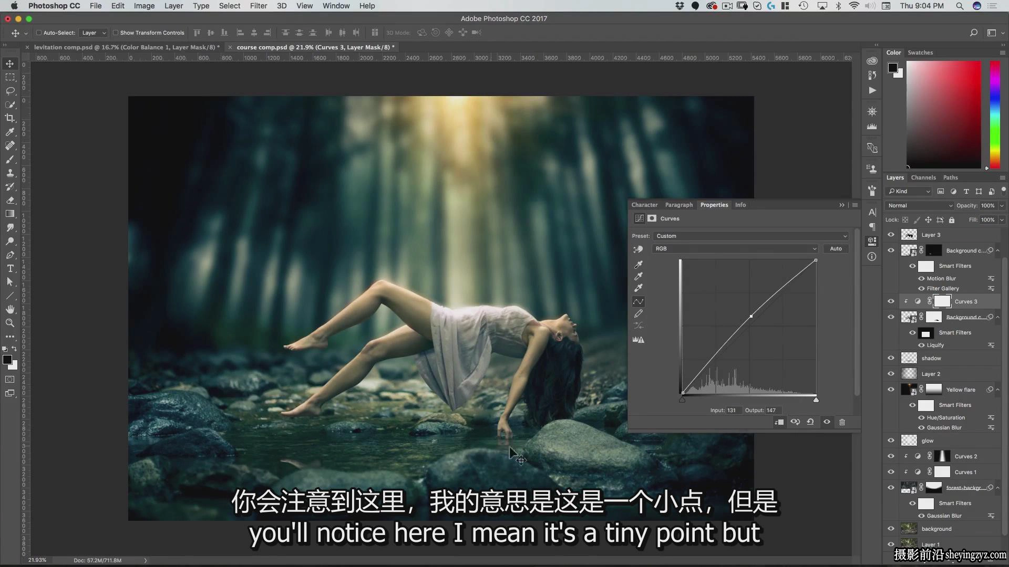This screenshot has height=567, width=1009.
Task: Select the Path Selection tool
Action: (x=10, y=282)
